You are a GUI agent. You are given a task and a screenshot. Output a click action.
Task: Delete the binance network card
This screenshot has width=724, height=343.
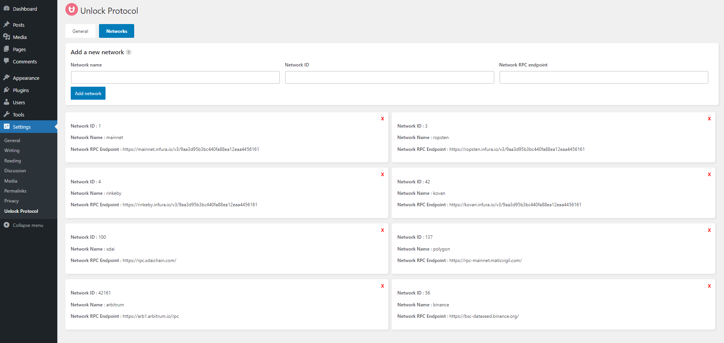tap(709, 286)
